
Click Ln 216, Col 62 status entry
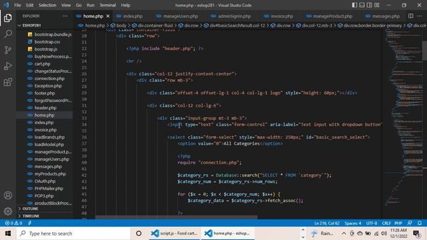tap(327, 223)
